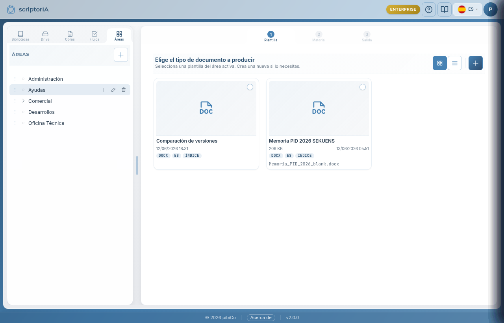Switch to the Flujos tab
Image resolution: width=504 pixels, height=323 pixels.
[x=94, y=36]
